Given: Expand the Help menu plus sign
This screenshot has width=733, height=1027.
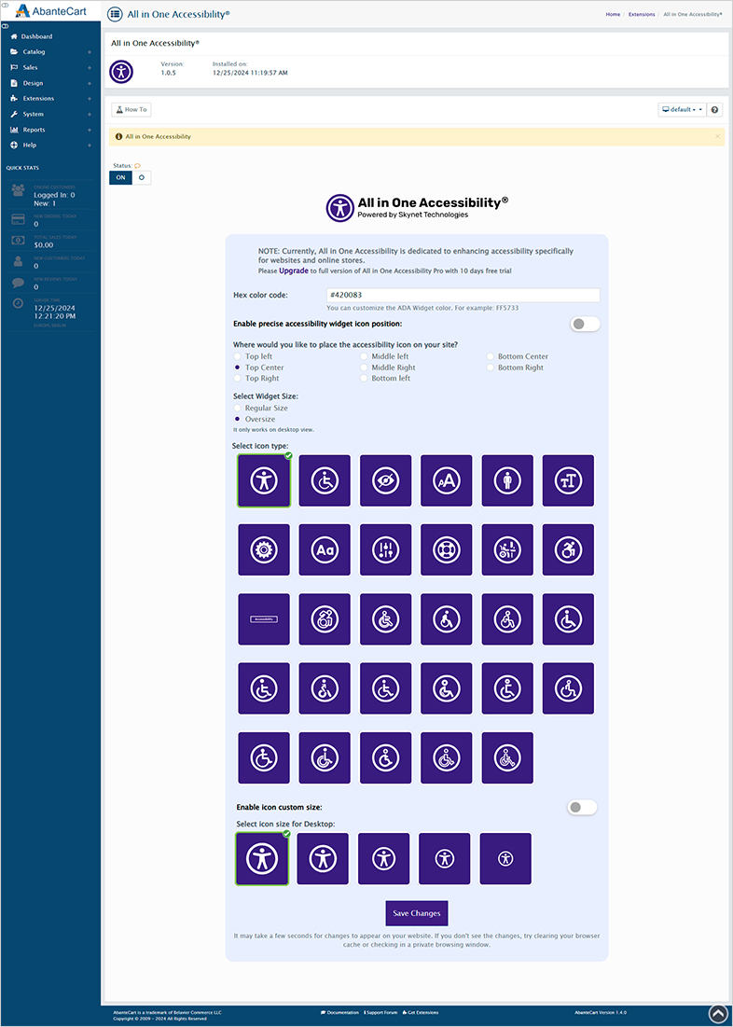Looking at the screenshot, I should (90, 145).
